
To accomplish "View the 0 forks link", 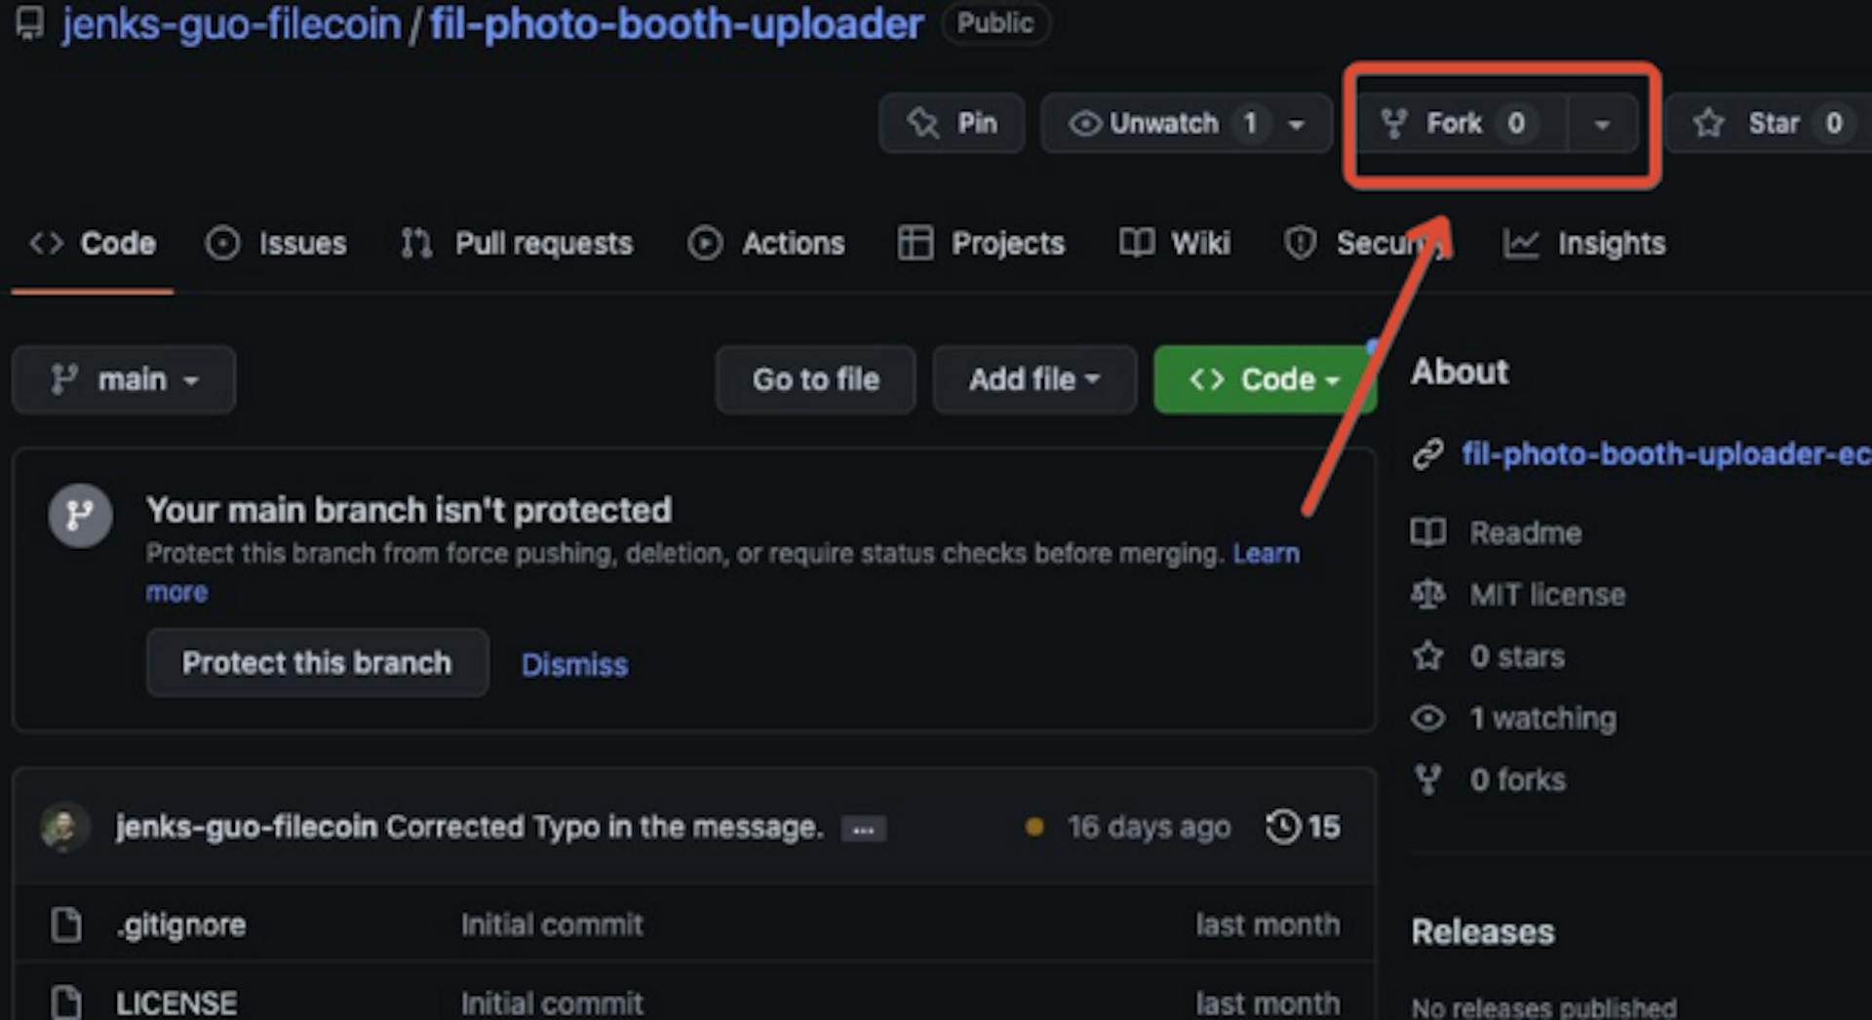I will [1518, 780].
